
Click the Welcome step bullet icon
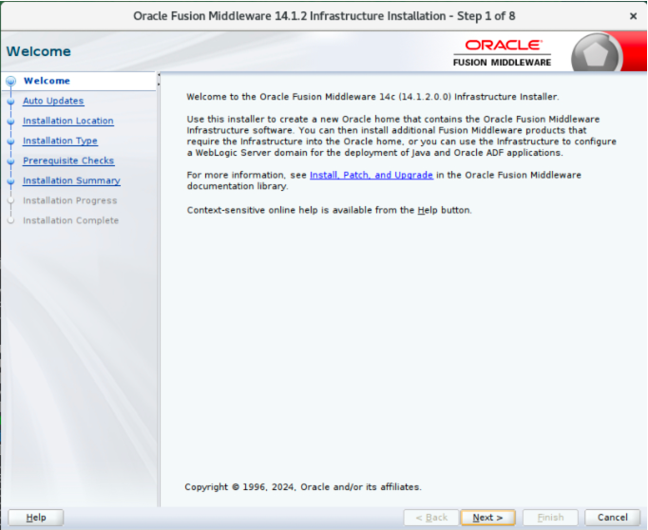pyautogui.click(x=11, y=81)
